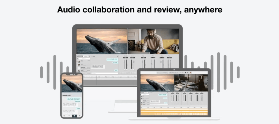Click the message input field on the monitor
This screenshot has width=279, height=124.
click(105, 73)
